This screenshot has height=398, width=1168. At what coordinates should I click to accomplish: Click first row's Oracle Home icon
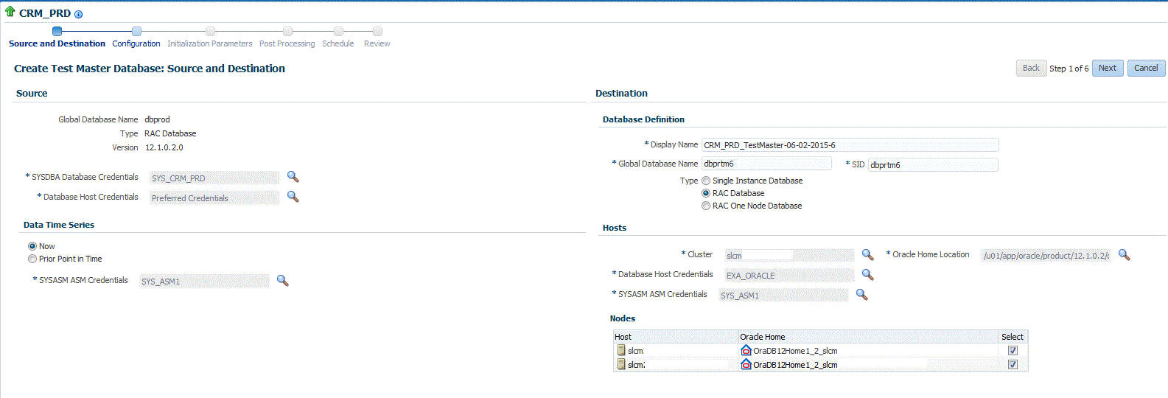pyautogui.click(x=746, y=350)
